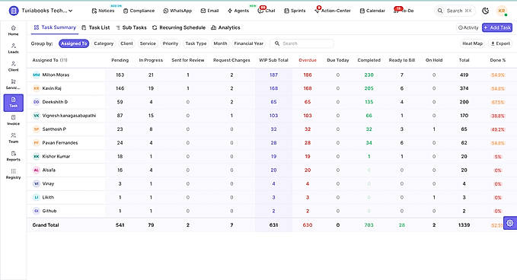Open the Activity panel

point(468,27)
